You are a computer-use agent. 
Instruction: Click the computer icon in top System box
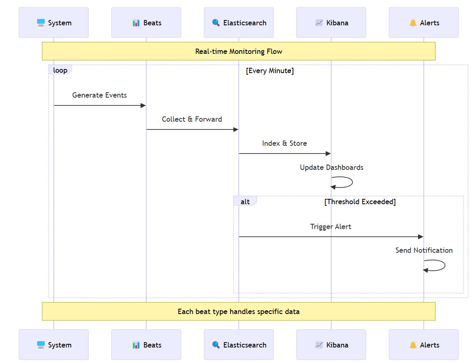(x=40, y=23)
